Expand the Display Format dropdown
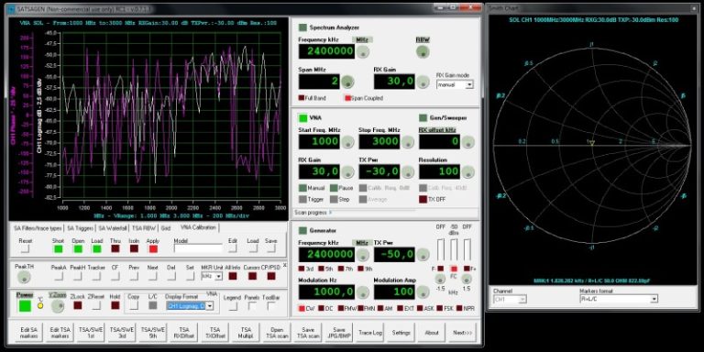 pos(190,306)
